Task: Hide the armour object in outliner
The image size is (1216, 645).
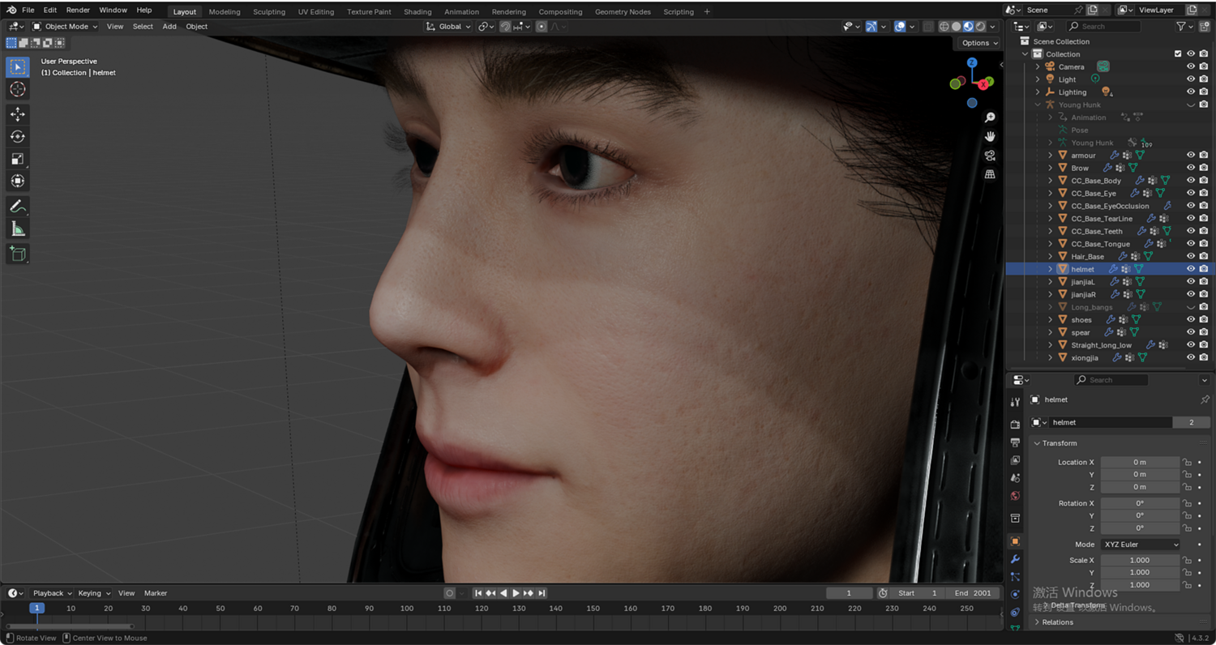Action: (1191, 156)
